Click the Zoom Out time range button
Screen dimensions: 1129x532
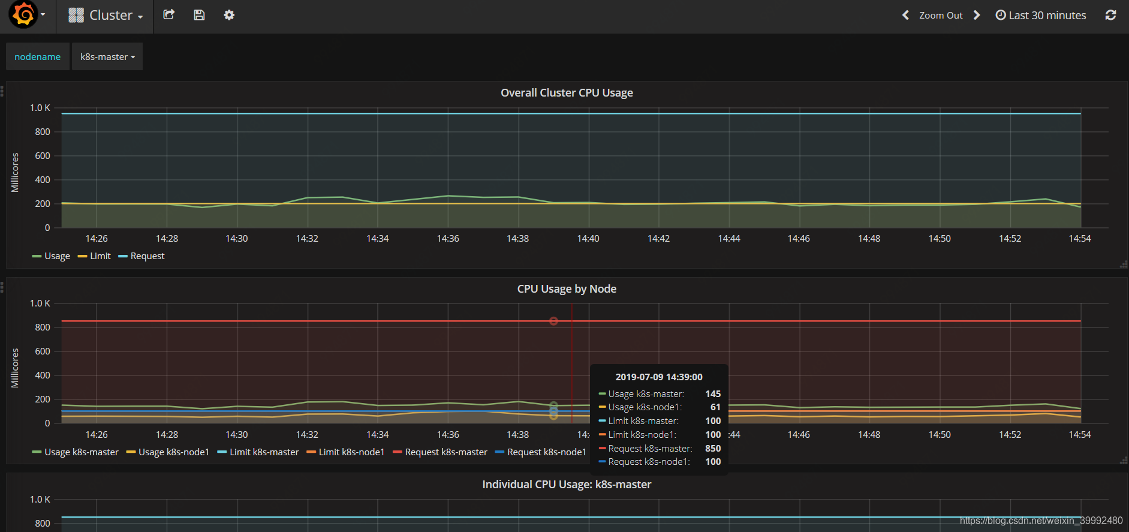(941, 16)
